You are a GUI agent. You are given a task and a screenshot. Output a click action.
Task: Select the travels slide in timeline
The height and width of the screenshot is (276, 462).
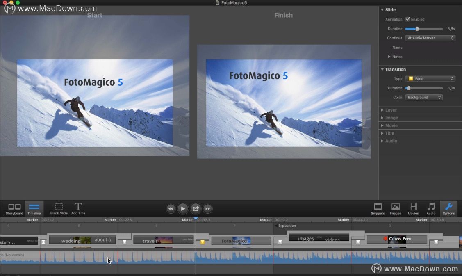tap(164, 240)
